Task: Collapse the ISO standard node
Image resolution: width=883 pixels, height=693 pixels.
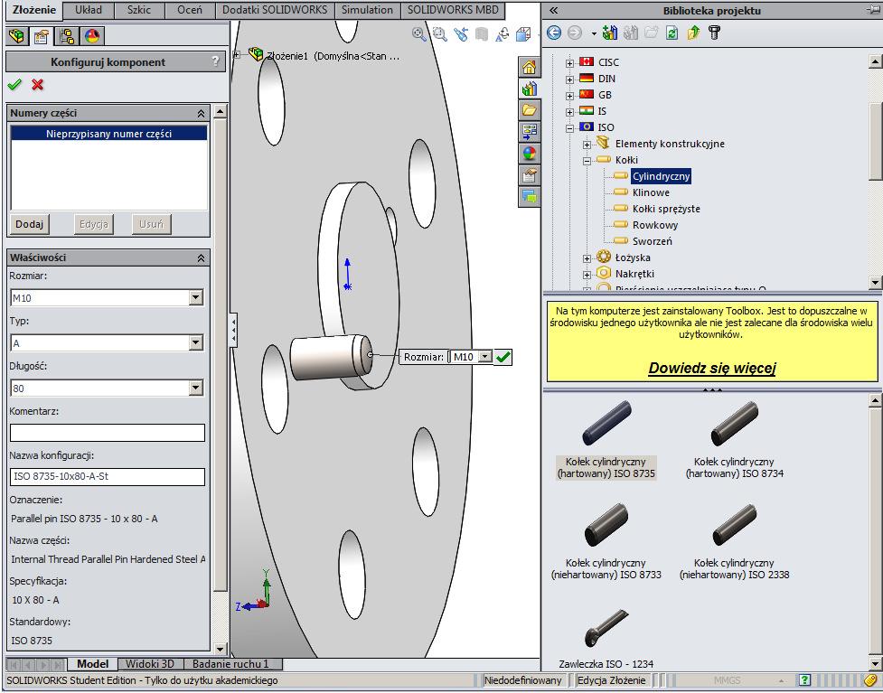Action: tap(570, 128)
